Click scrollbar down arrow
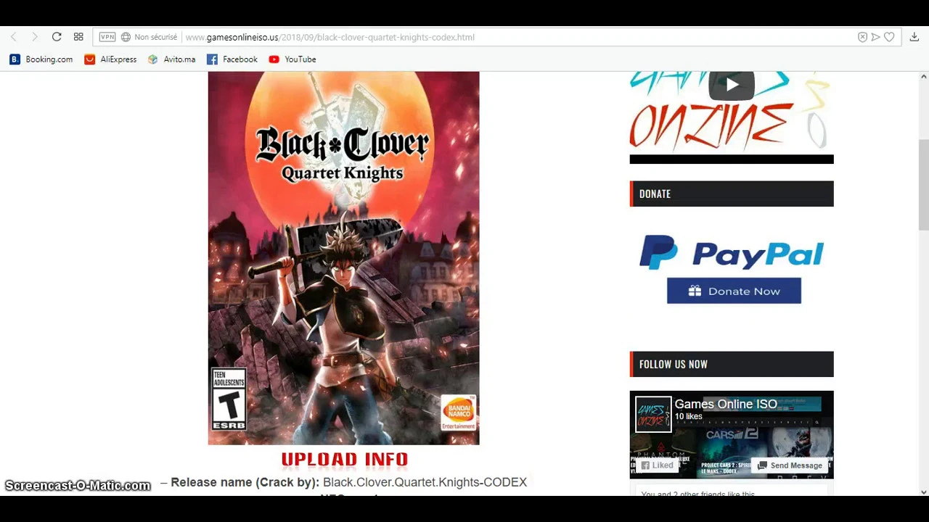 923,492
